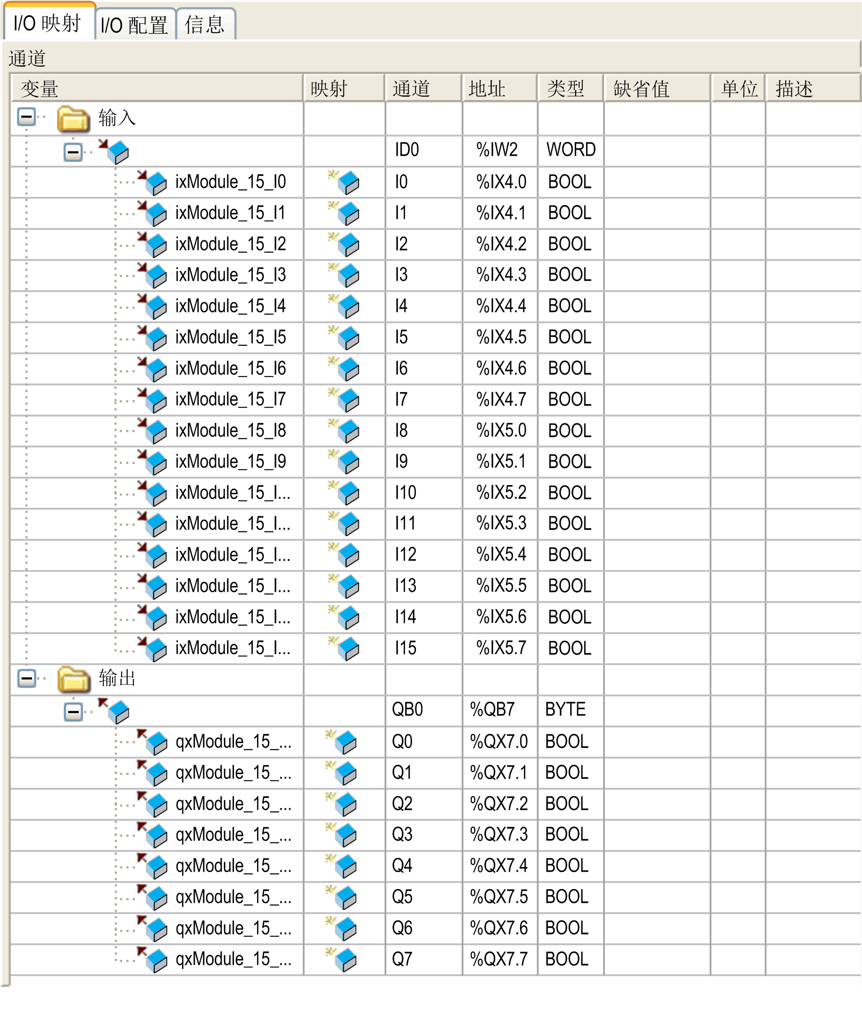
Task: Click the mapping icon for channel Q0
Action: pyautogui.click(x=342, y=742)
